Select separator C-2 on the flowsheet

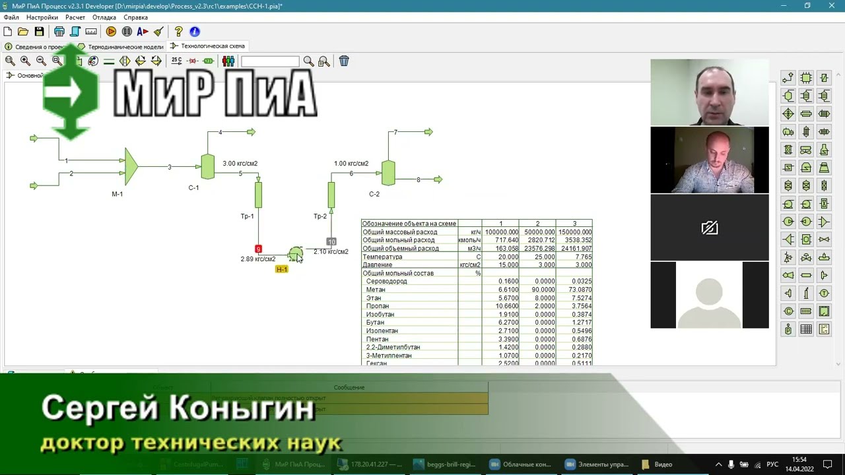[388, 173]
